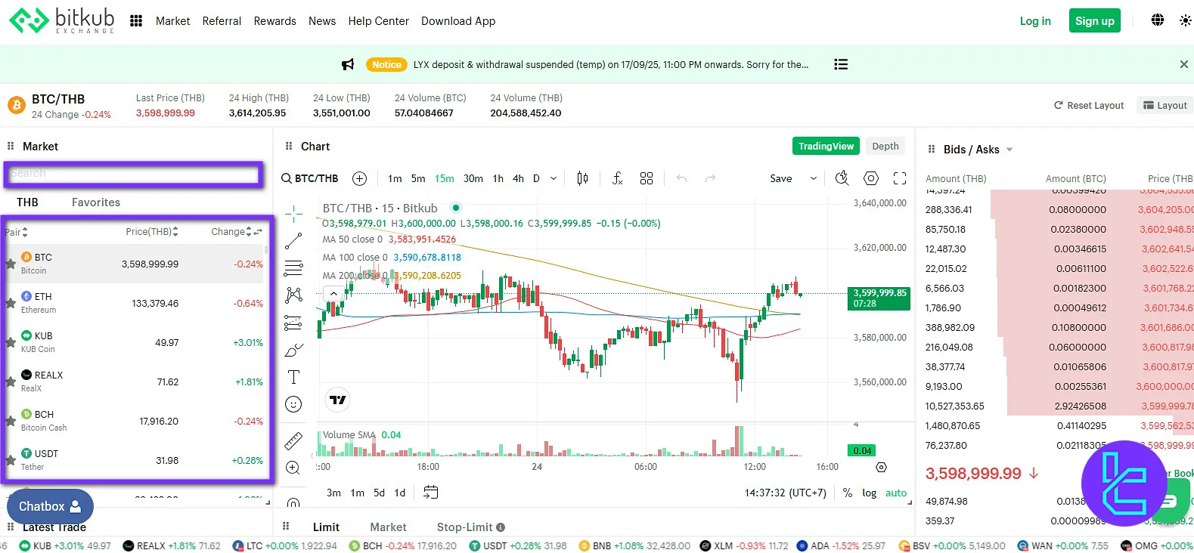Open the candlestick chart type selector

(x=582, y=178)
